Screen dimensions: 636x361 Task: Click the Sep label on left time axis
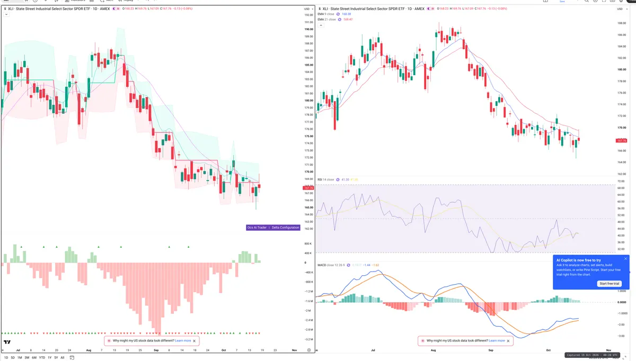click(156, 350)
